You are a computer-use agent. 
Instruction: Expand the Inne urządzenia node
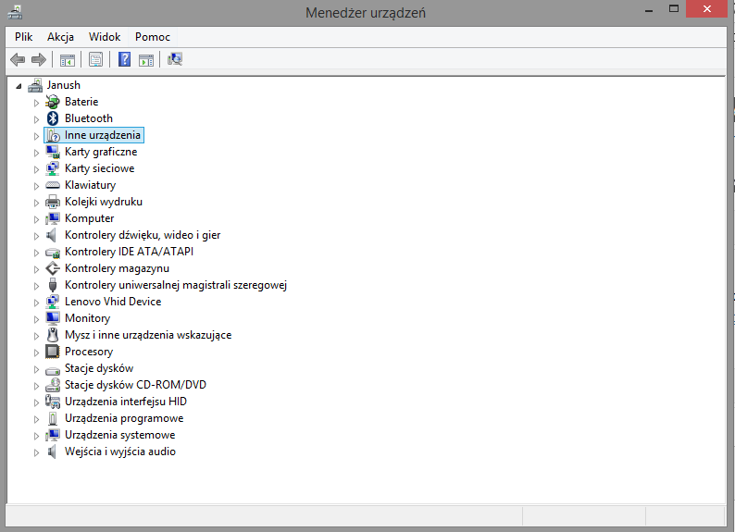point(36,136)
